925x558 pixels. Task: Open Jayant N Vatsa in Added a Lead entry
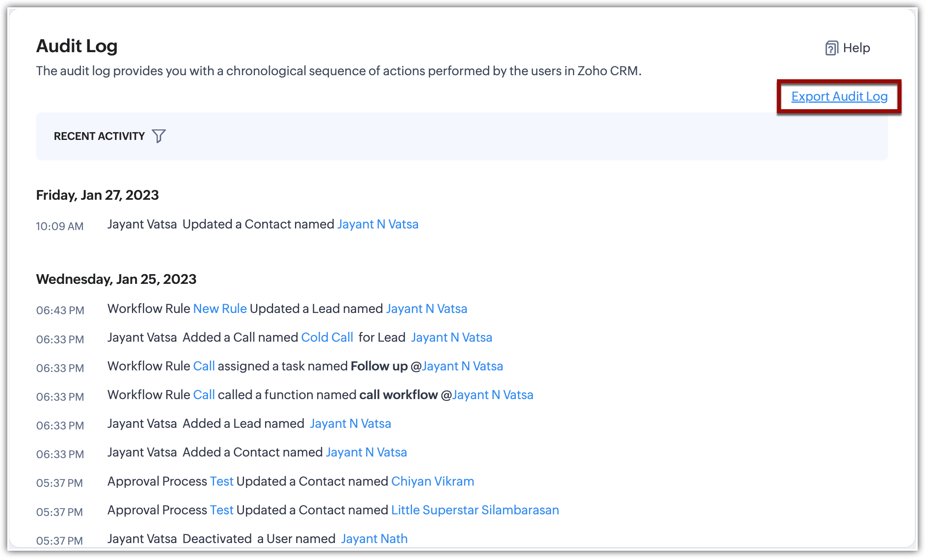tap(350, 423)
